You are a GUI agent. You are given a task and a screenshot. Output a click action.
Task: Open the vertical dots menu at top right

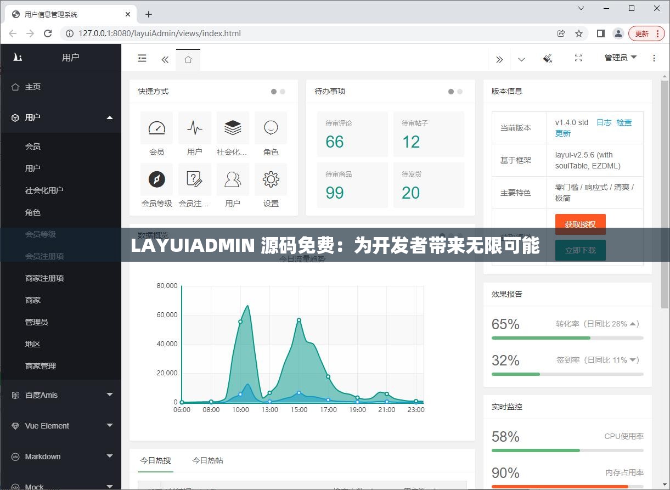pos(654,58)
